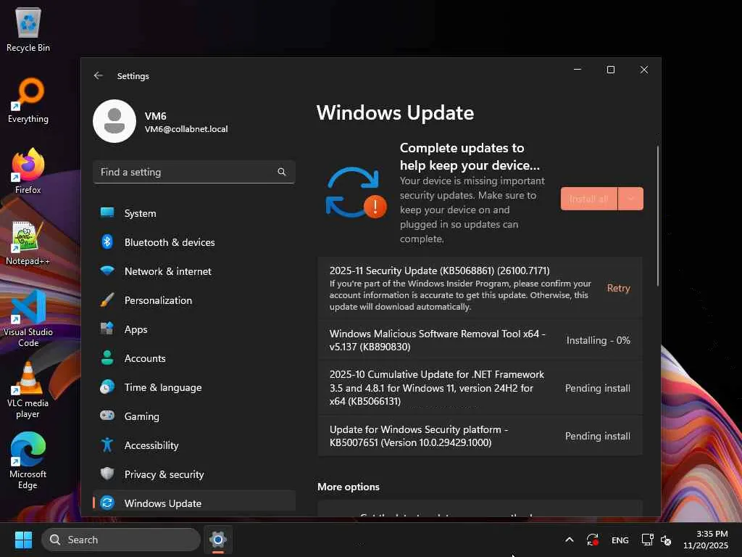Open the System category
The width and height of the screenshot is (742, 557).
194,213
